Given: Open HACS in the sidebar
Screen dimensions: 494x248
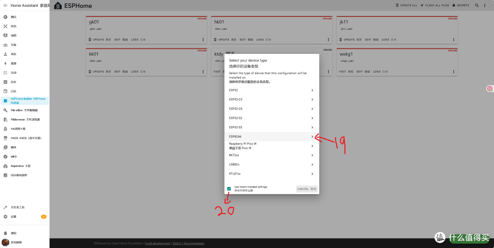Looking at the screenshot, I should pyautogui.click(x=25, y=138).
